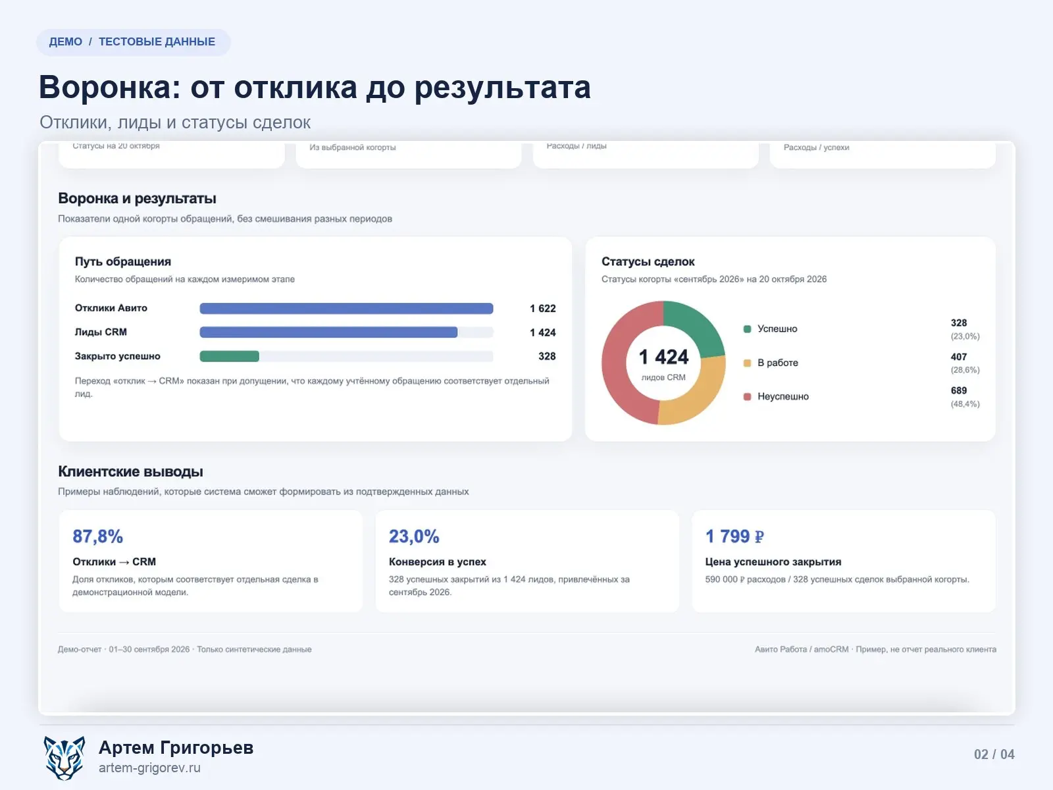
Task: Click the 407 count for В работе
Action: [x=959, y=357]
